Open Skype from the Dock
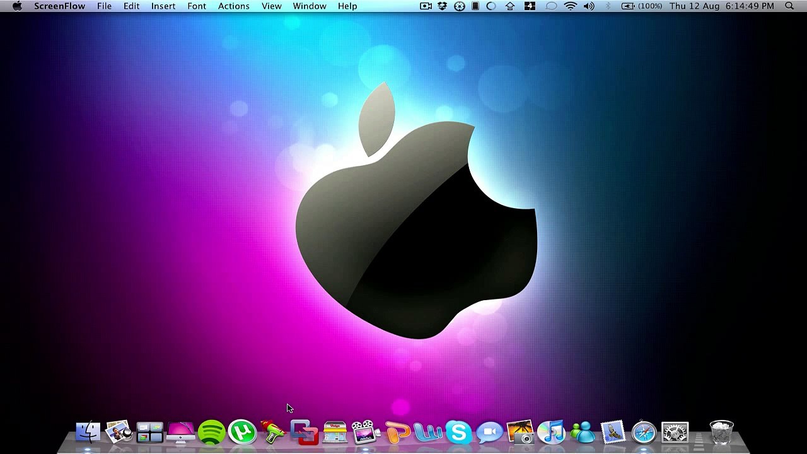This screenshot has width=807, height=454. (x=458, y=433)
